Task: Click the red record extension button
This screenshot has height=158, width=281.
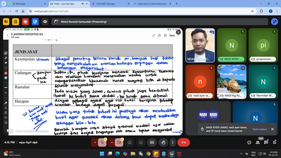Action: (x=25, y=22)
